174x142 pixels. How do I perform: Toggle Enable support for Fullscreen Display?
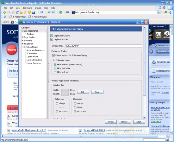53,55
